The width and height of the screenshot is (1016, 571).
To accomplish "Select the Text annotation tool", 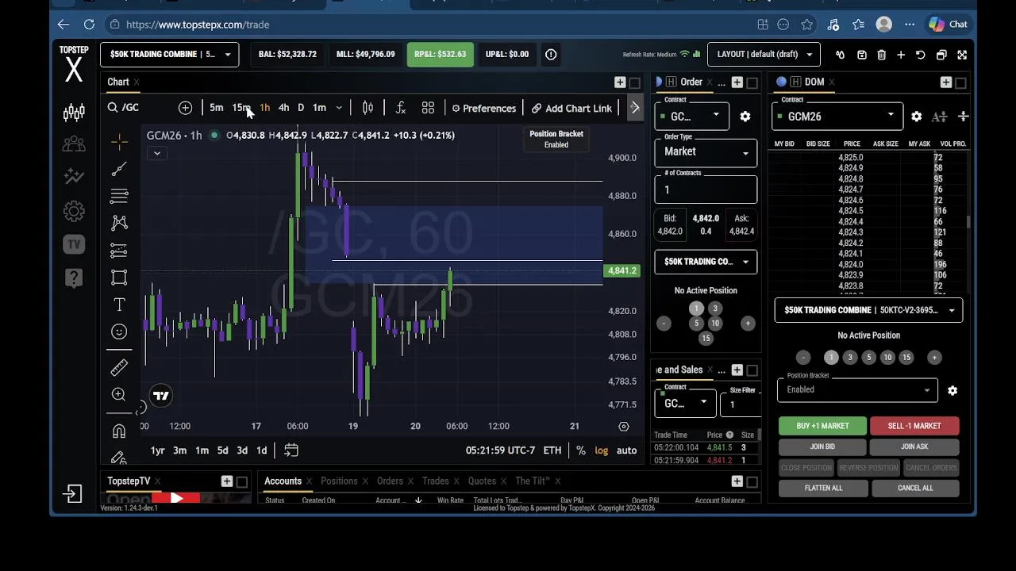I will 119,305.
